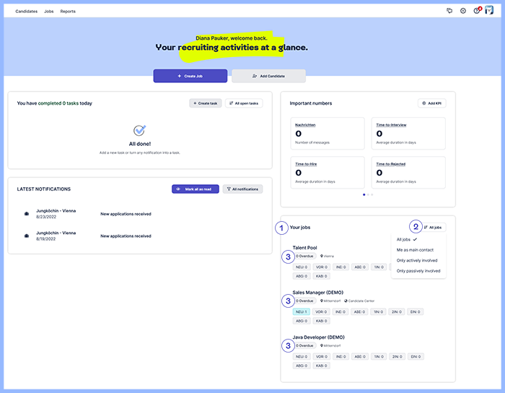
Task: Open the Sales Manager (DEMO) job
Action: [318, 293]
